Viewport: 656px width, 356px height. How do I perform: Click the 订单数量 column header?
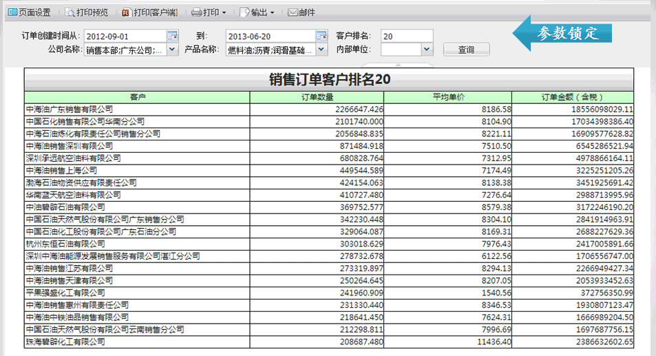click(x=317, y=97)
